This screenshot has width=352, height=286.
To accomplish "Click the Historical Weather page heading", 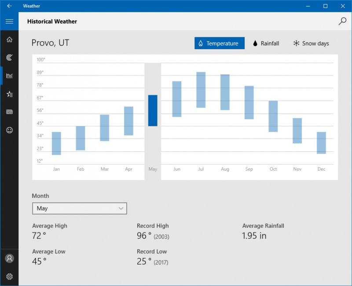I will point(52,21).
